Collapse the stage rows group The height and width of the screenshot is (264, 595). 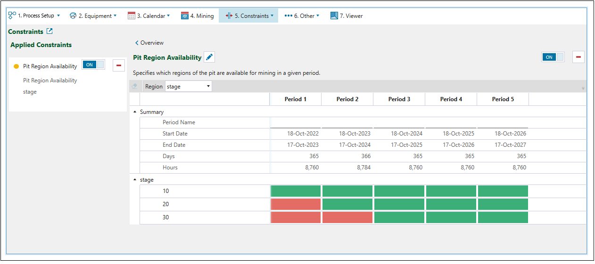tap(135, 180)
